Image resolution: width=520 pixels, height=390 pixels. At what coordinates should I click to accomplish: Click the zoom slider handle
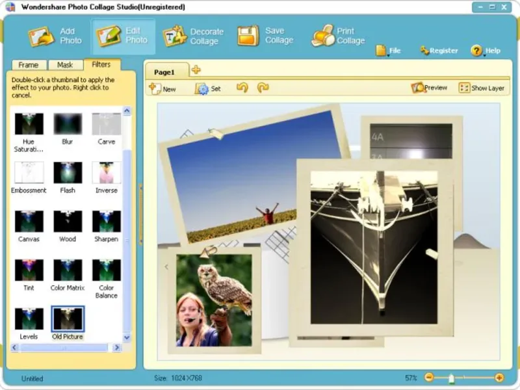pos(451,378)
